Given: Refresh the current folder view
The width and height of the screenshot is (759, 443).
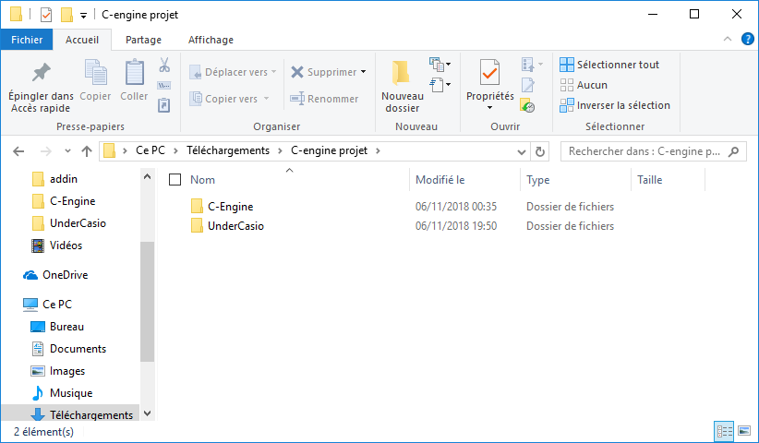Looking at the screenshot, I should coord(540,152).
